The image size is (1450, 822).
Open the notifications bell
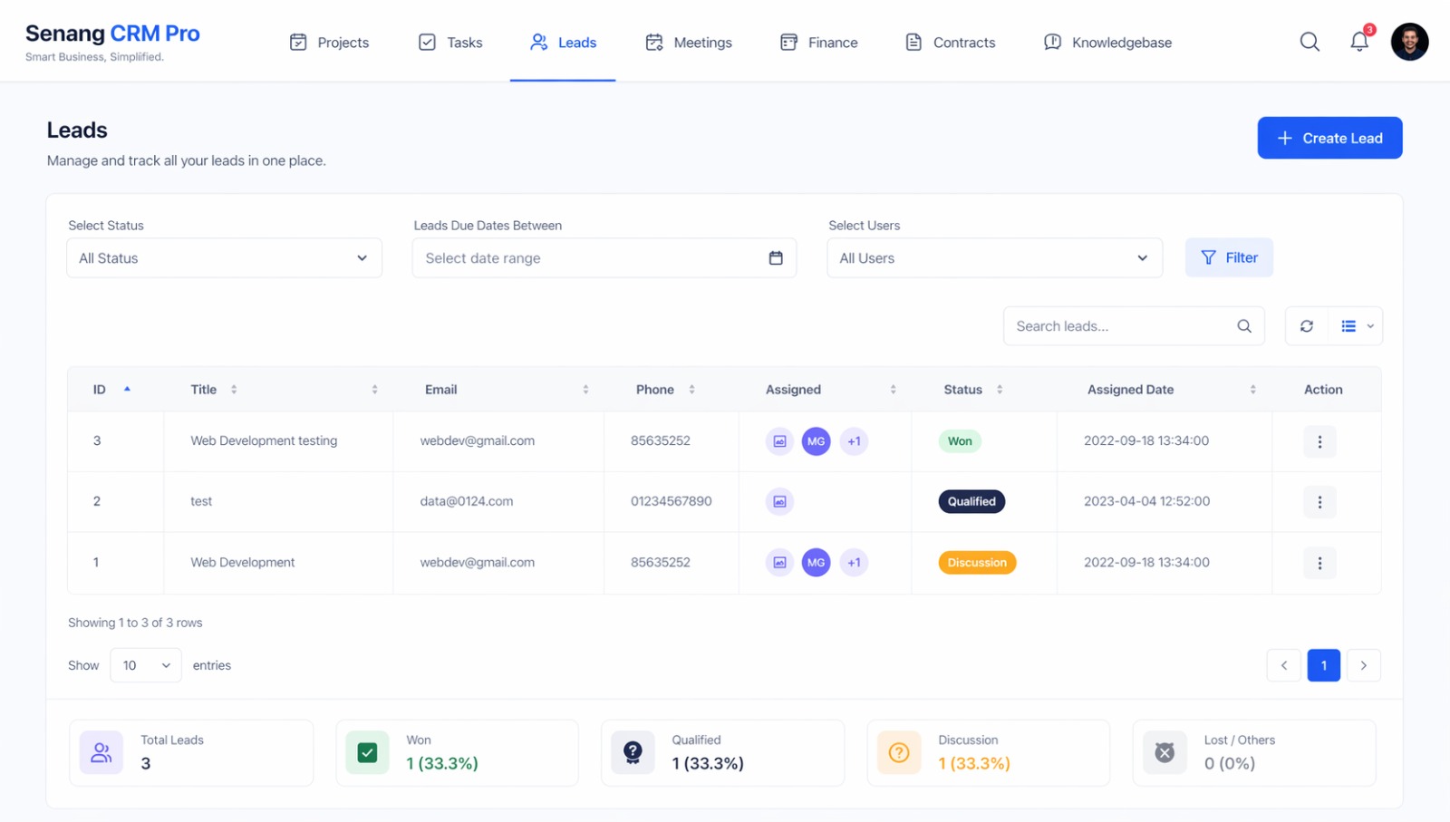pyautogui.click(x=1358, y=42)
